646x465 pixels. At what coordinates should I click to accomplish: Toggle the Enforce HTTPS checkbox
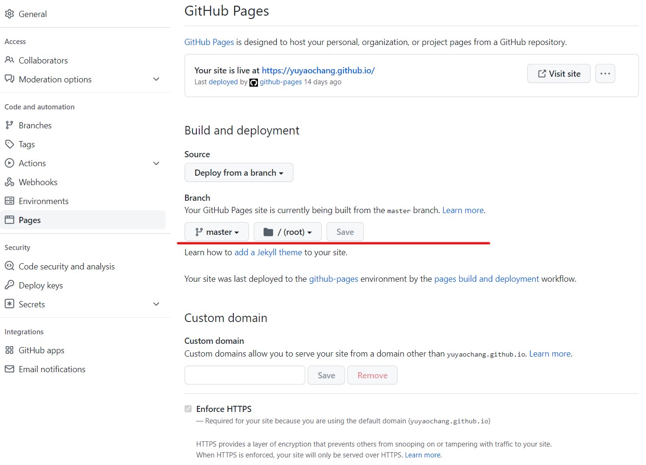(x=188, y=409)
